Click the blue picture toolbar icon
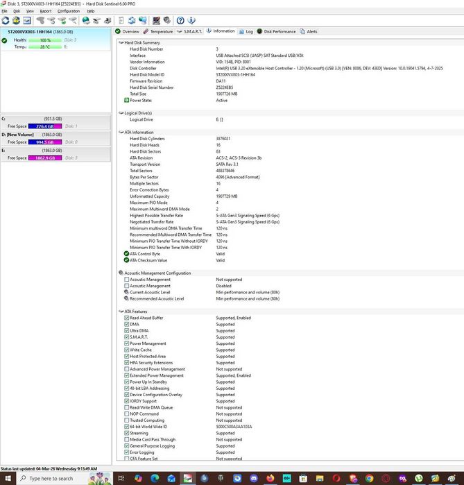Image resolution: width=464 pixels, height=485 pixels. point(27,20)
